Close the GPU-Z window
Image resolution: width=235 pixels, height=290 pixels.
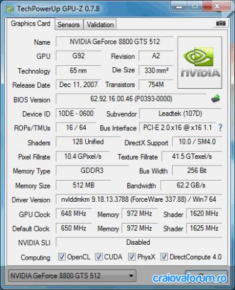[216, 6]
